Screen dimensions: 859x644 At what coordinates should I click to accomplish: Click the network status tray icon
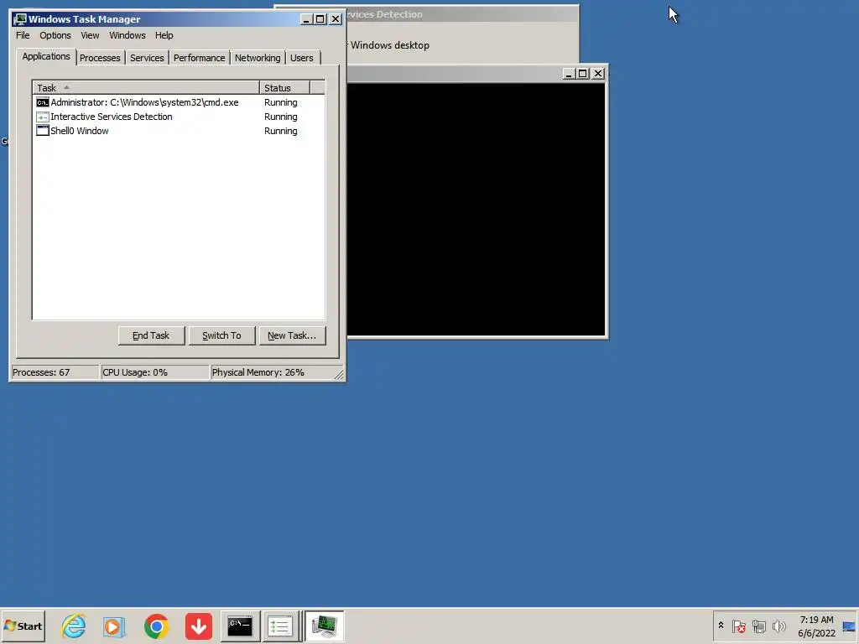(758, 626)
